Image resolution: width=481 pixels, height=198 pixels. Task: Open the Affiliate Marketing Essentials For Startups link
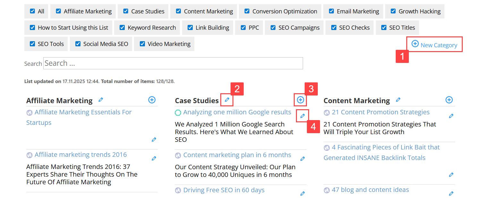pyautogui.click(x=79, y=117)
